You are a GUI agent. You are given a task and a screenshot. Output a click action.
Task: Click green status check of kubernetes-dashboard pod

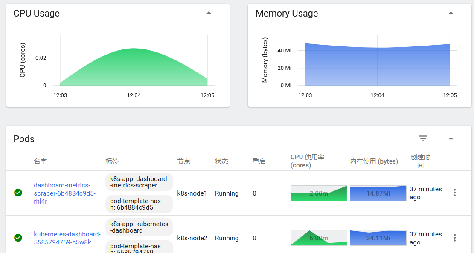coord(18,238)
